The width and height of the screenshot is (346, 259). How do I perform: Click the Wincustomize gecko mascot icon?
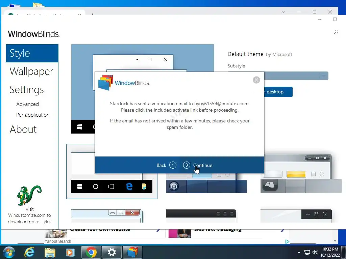click(x=29, y=195)
